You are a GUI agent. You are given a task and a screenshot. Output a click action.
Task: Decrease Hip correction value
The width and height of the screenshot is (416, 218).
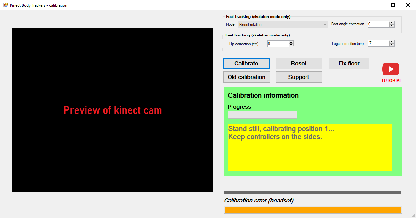(291, 45)
